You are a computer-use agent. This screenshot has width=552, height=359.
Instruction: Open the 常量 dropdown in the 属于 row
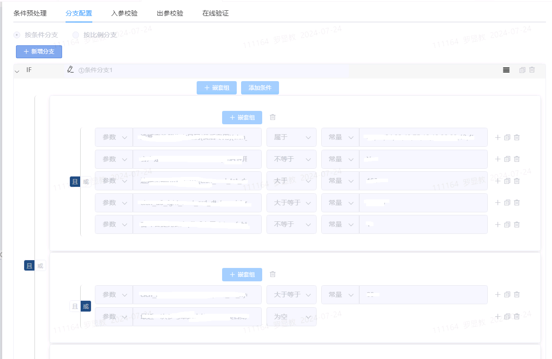tap(340, 137)
